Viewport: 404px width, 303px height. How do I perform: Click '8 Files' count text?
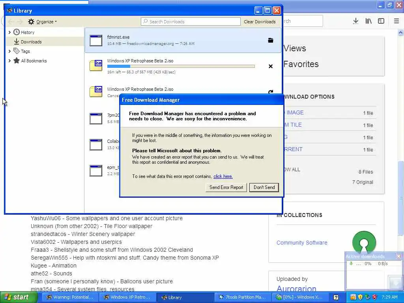coord(366,172)
